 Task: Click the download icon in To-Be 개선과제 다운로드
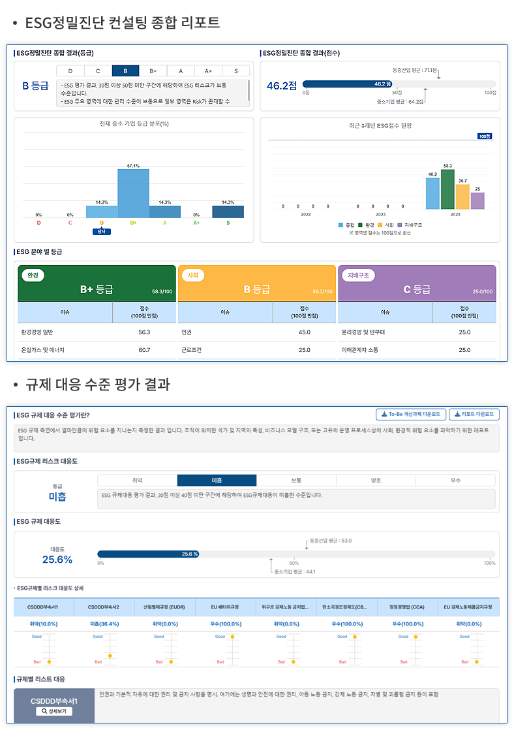coord(384,414)
